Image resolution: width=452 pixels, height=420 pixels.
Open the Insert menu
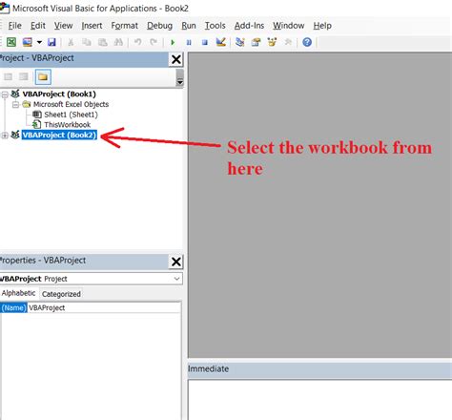click(92, 26)
